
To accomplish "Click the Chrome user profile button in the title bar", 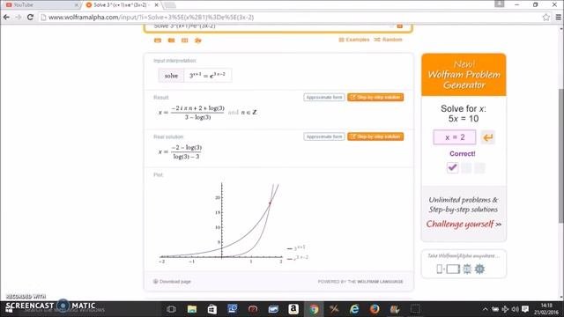I will 500,4.
